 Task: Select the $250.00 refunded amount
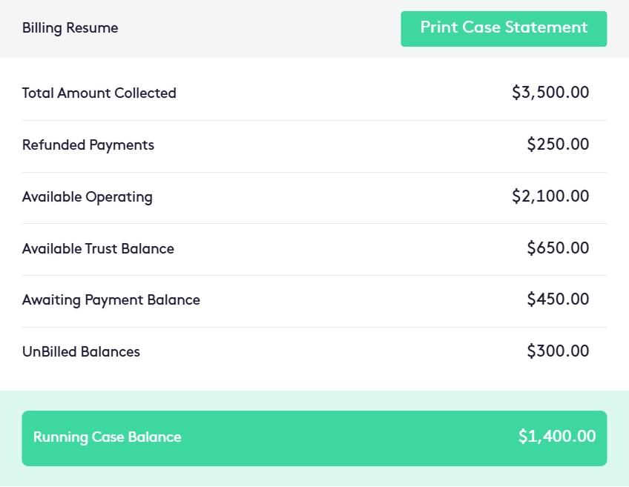click(558, 145)
